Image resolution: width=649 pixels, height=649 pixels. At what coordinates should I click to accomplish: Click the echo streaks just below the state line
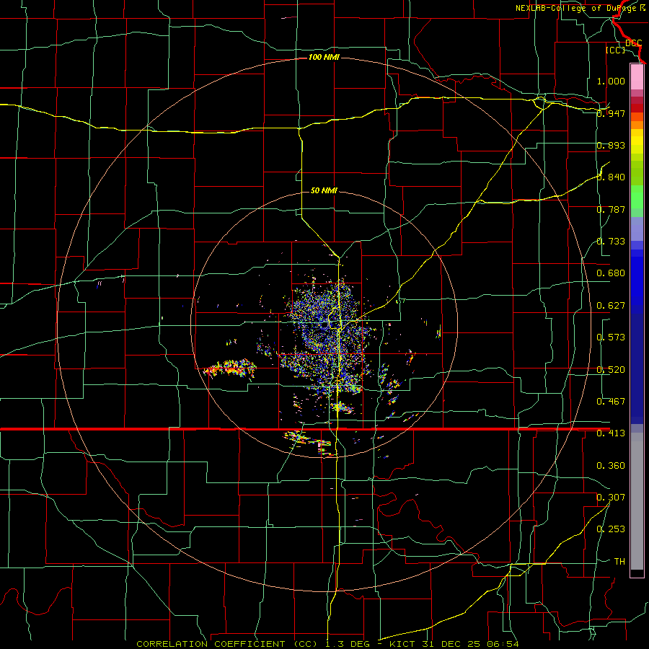pyautogui.click(x=309, y=443)
